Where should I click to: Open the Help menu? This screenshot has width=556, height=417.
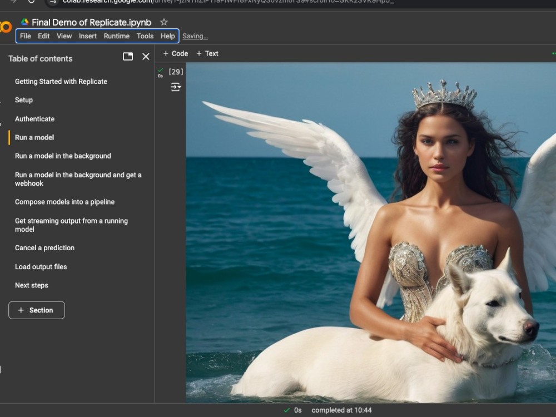(168, 36)
